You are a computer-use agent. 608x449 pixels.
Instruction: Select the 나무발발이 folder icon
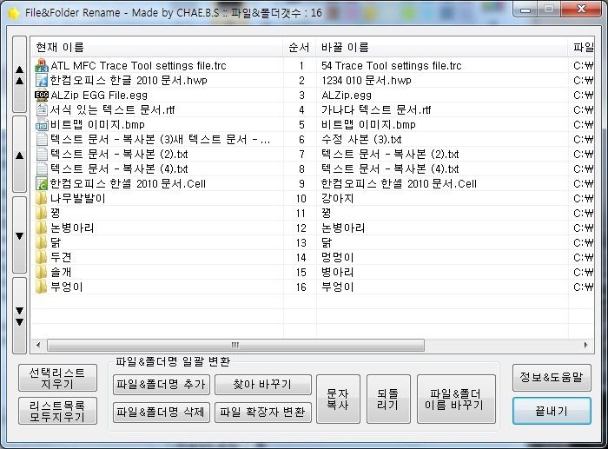pyautogui.click(x=42, y=198)
